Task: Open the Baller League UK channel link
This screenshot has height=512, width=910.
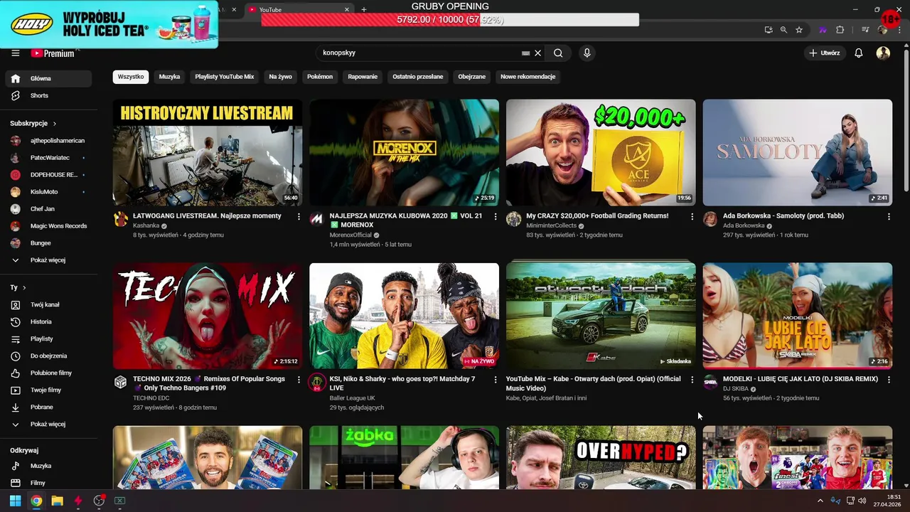Action: (352, 398)
